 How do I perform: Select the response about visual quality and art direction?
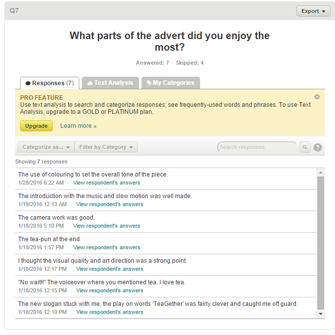coord(102,261)
